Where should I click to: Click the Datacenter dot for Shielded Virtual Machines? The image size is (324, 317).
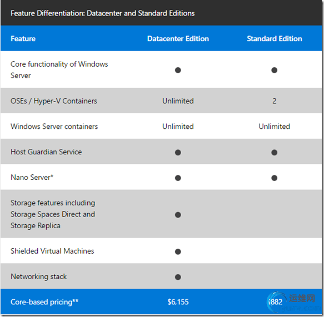tap(178, 251)
